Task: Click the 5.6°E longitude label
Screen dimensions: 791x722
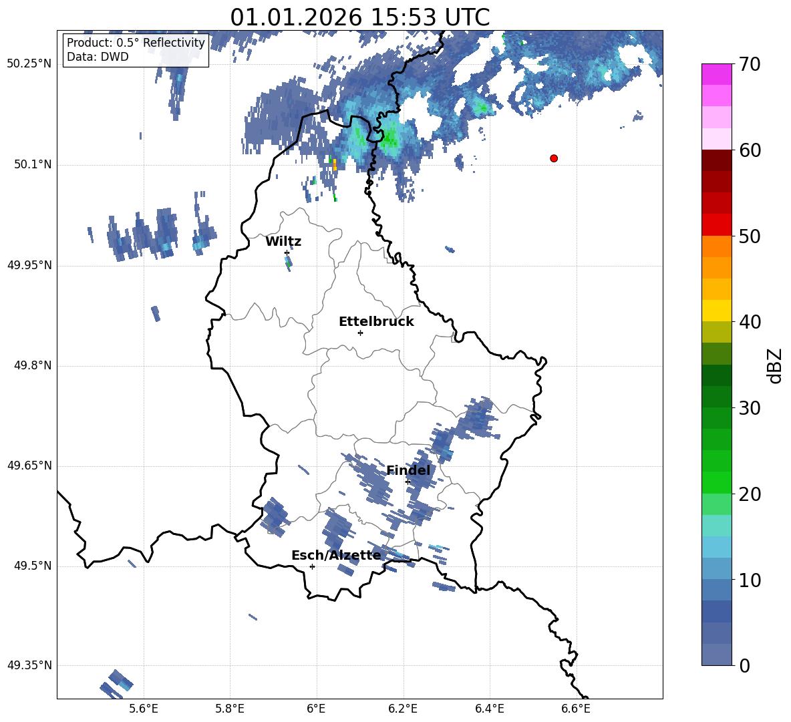Action: click(144, 709)
